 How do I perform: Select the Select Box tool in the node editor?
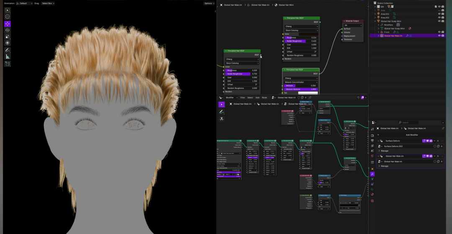pos(221,104)
